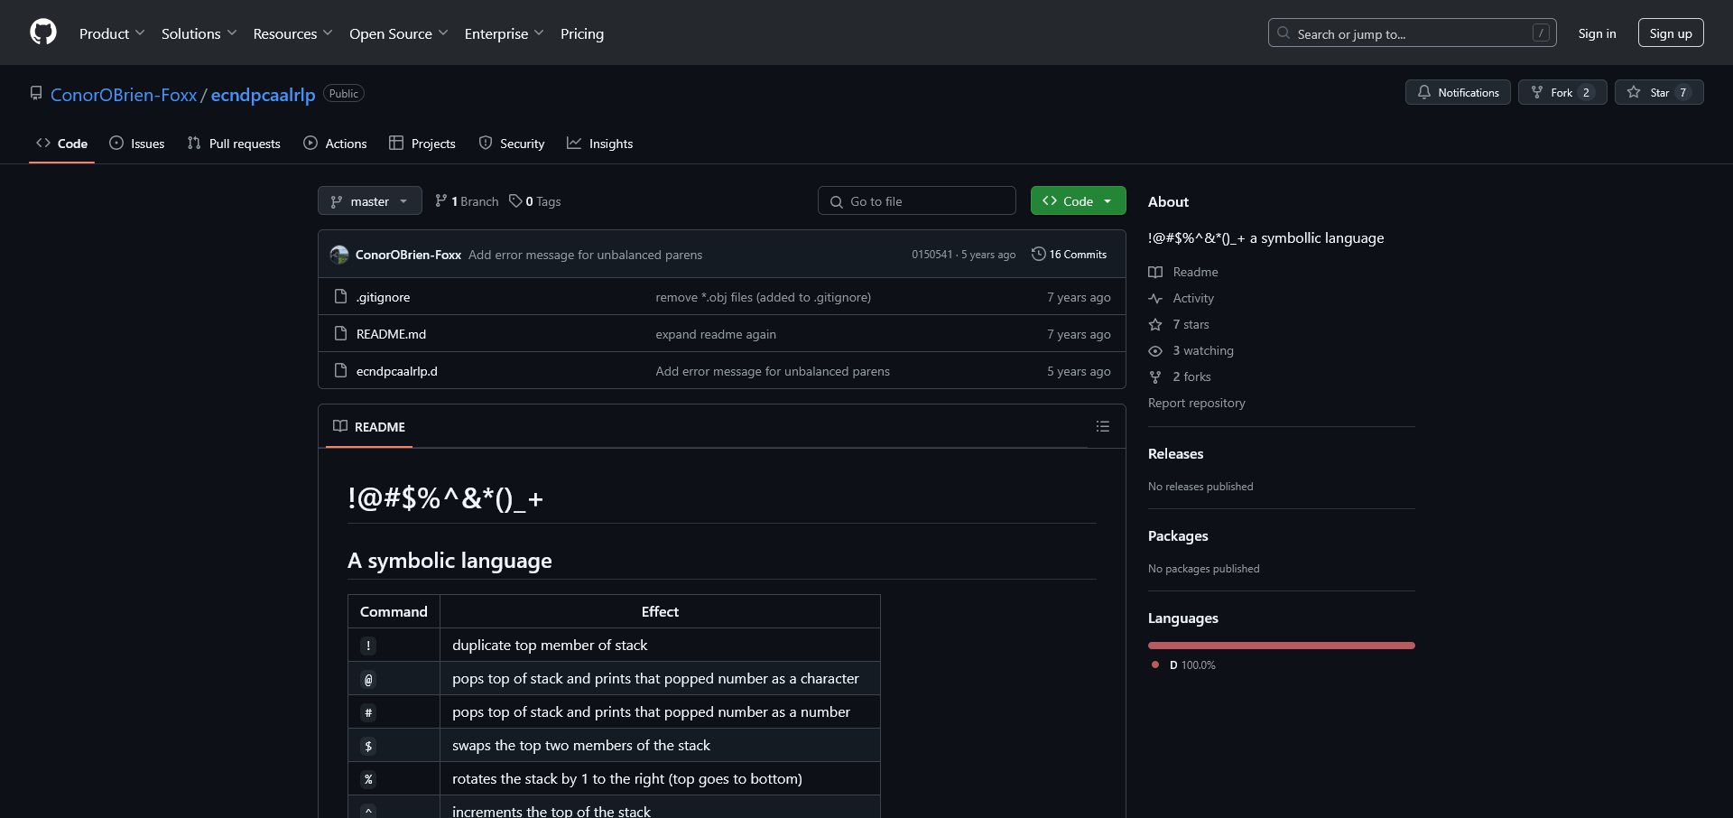Switch to the Insights tab
The height and width of the screenshot is (818, 1733).
coord(600,144)
